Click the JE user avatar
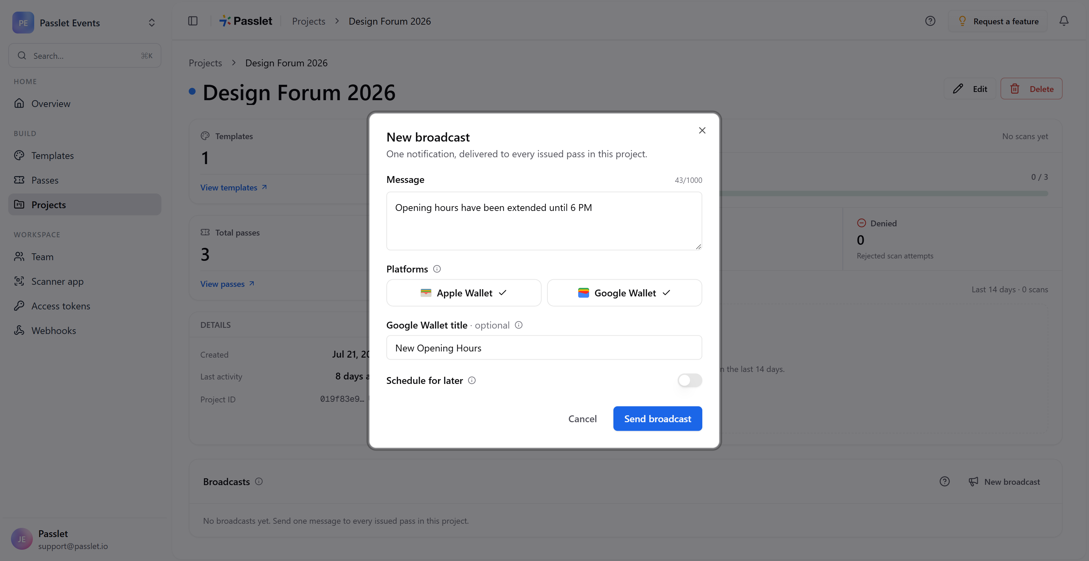1089x561 pixels. 22,539
